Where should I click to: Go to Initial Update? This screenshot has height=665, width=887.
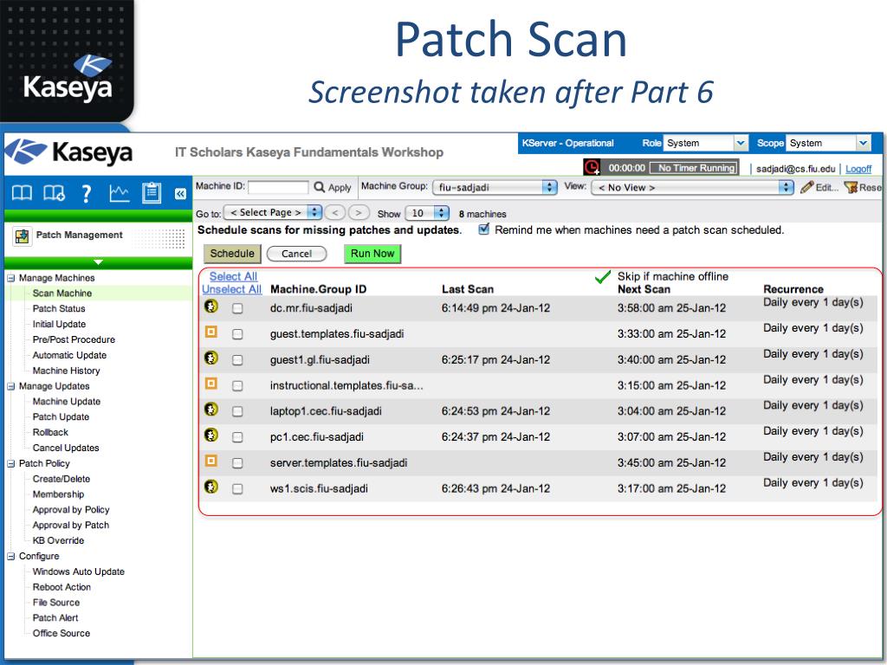pos(59,324)
